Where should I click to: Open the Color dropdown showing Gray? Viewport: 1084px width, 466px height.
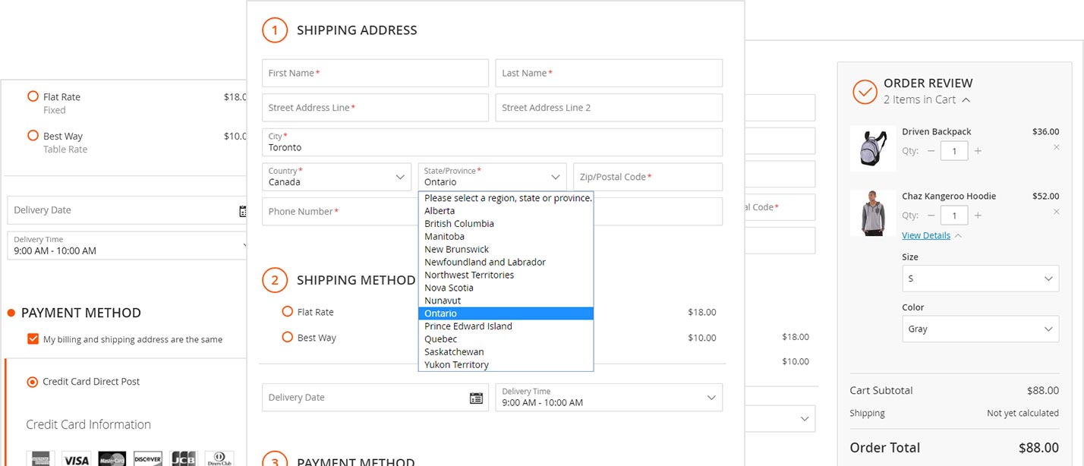[x=980, y=329]
